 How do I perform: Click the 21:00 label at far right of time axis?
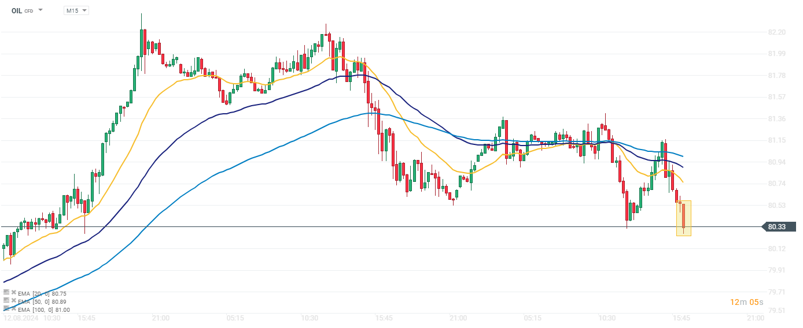pos(756,318)
